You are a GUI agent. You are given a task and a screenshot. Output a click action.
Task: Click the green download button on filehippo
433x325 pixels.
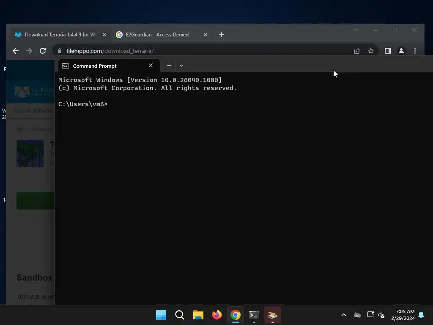click(36, 200)
